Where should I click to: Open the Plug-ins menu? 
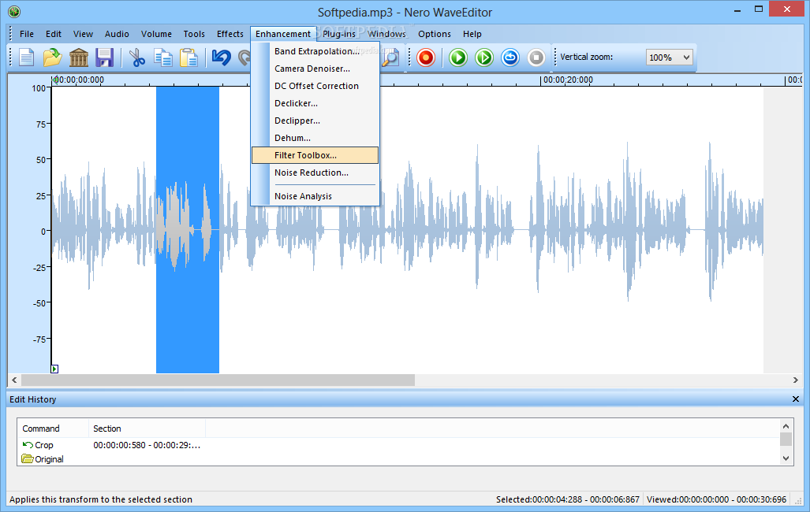pos(339,34)
